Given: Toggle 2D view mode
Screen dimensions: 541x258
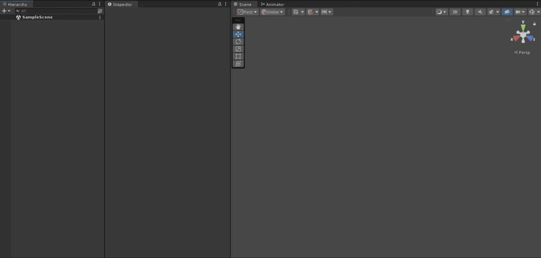Looking at the screenshot, I should point(455,12).
